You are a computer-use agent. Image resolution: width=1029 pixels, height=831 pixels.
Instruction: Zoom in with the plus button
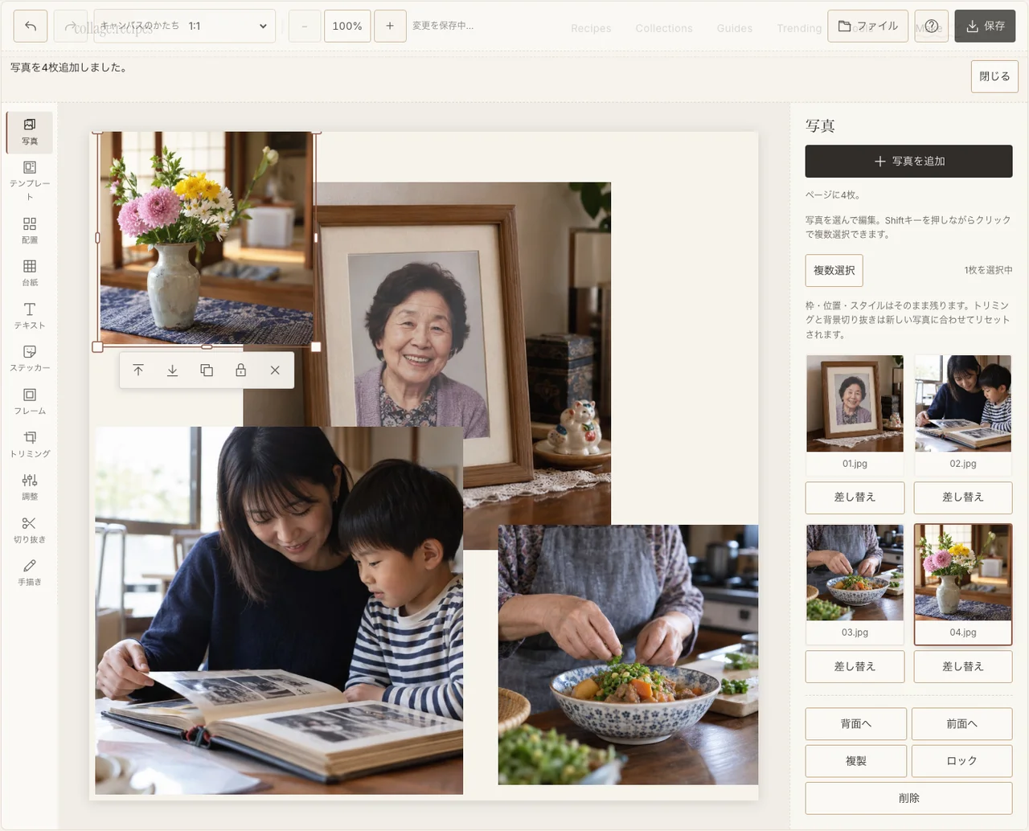pos(390,26)
